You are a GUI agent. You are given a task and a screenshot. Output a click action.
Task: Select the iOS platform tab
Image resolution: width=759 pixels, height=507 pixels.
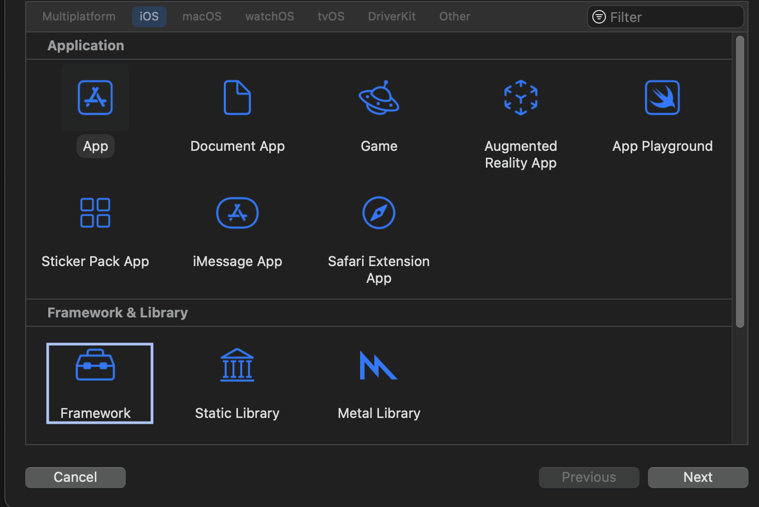pos(149,17)
